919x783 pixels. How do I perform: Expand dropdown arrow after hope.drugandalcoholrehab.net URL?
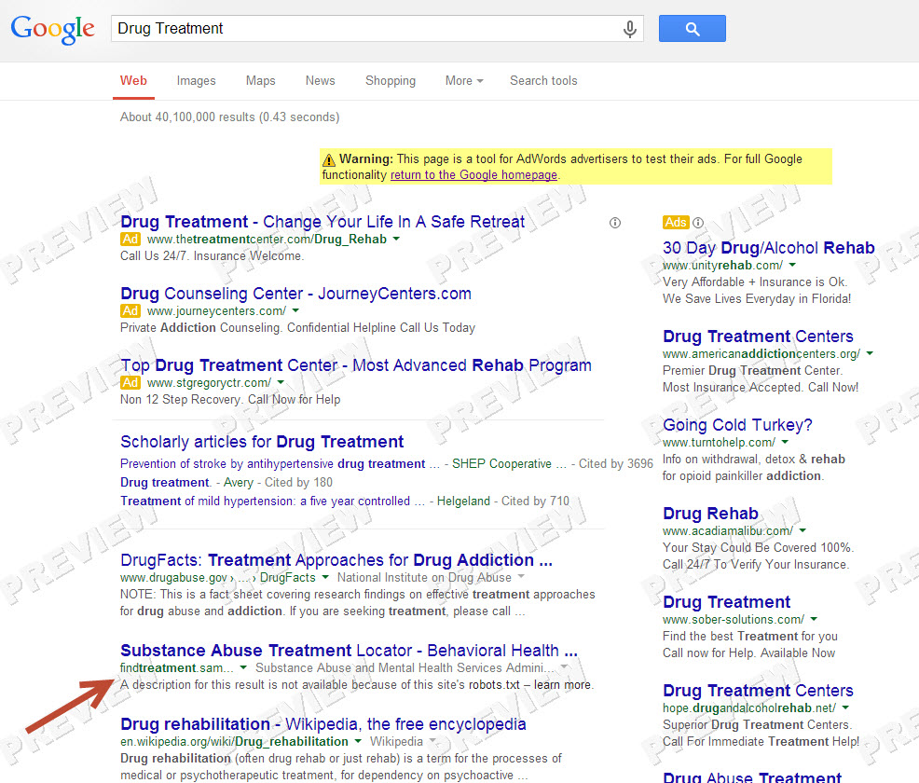(845, 707)
